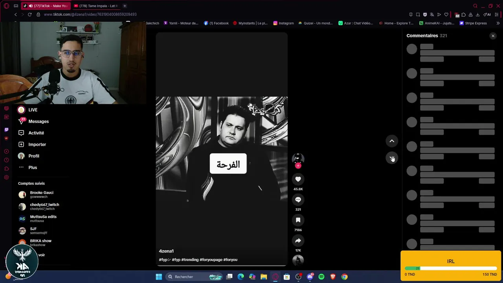Viewport: 503px width, 283px height.
Task: Open the 4zena1 creator username link
Action: (x=166, y=251)
